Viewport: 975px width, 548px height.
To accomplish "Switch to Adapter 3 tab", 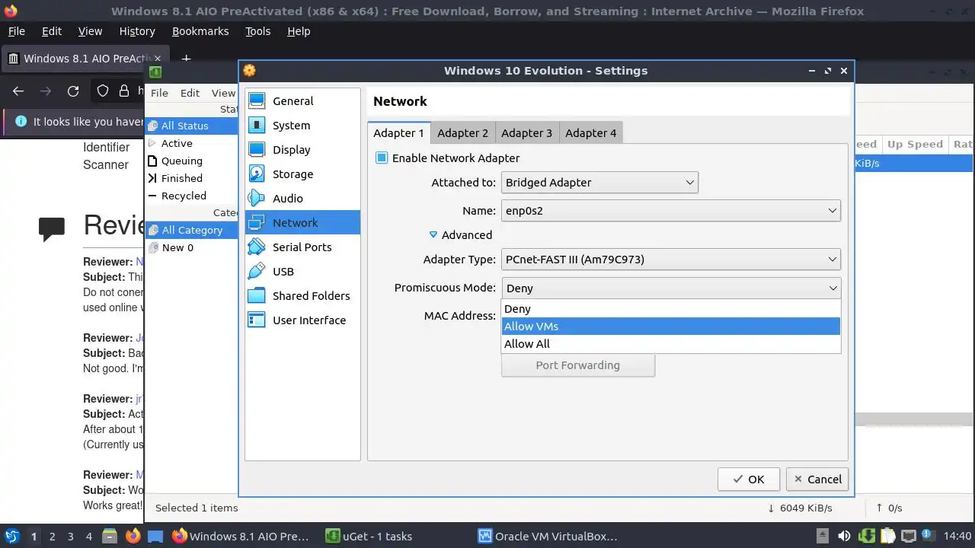I will tap(526, 132).
